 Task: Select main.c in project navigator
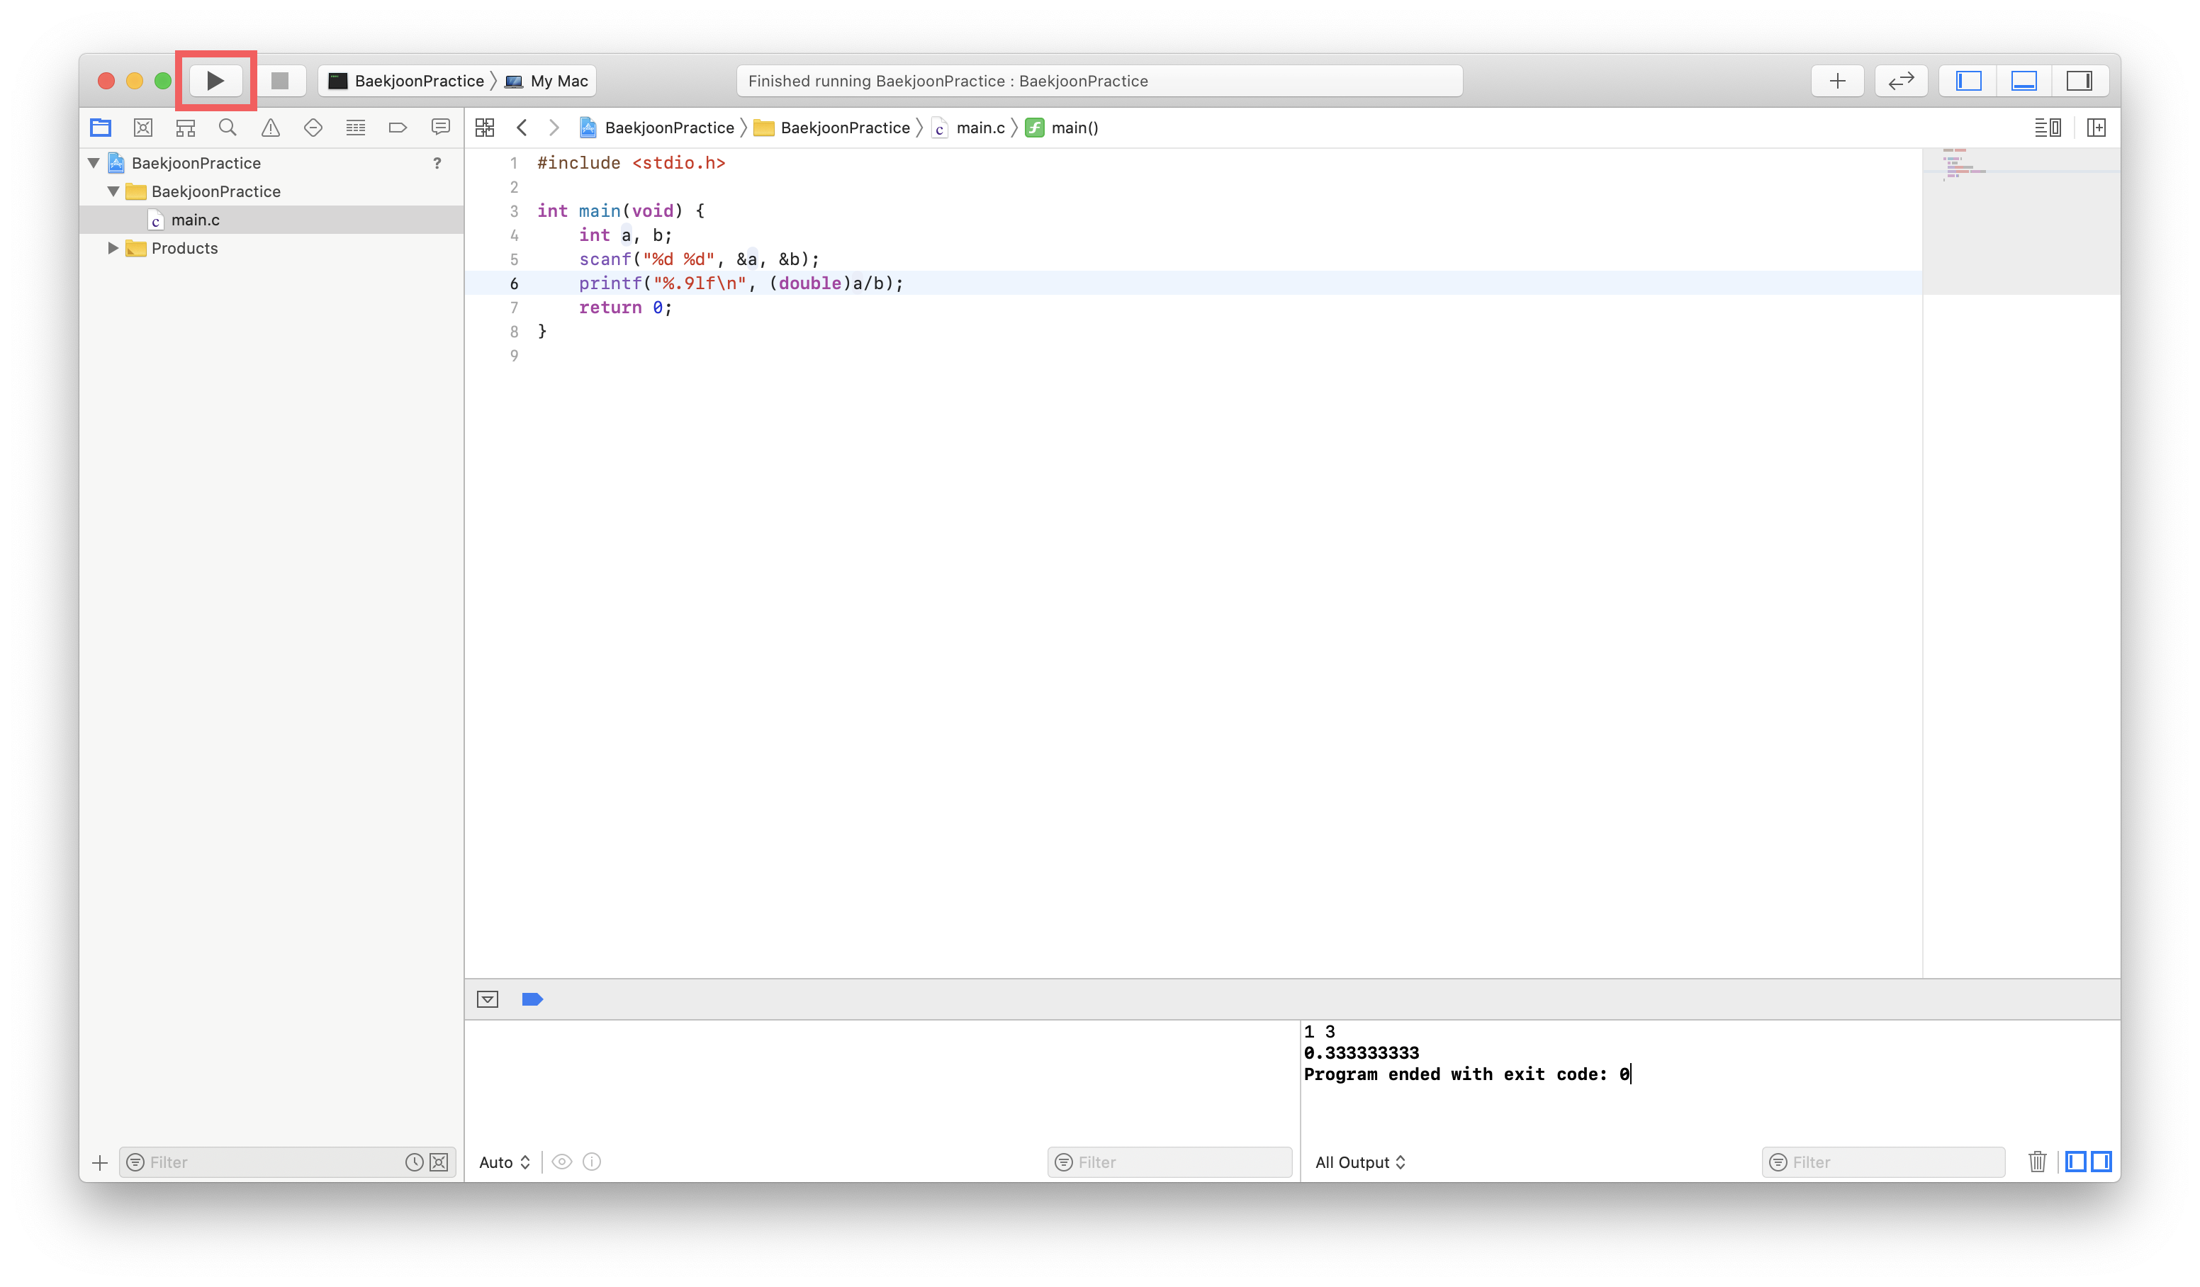coord(195,220)
